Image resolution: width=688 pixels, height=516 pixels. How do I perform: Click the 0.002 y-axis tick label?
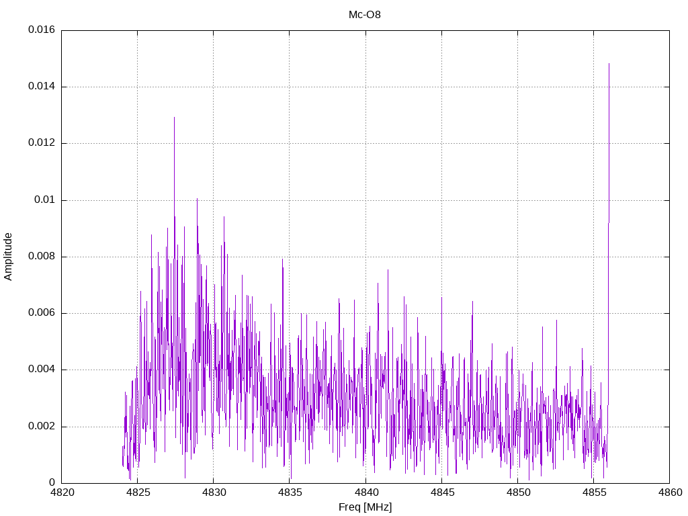[42, 427]
